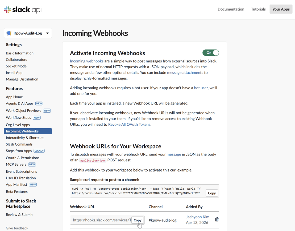Open Manage Distribution
This screenshot has height=231, width=295.
[22, 79]
